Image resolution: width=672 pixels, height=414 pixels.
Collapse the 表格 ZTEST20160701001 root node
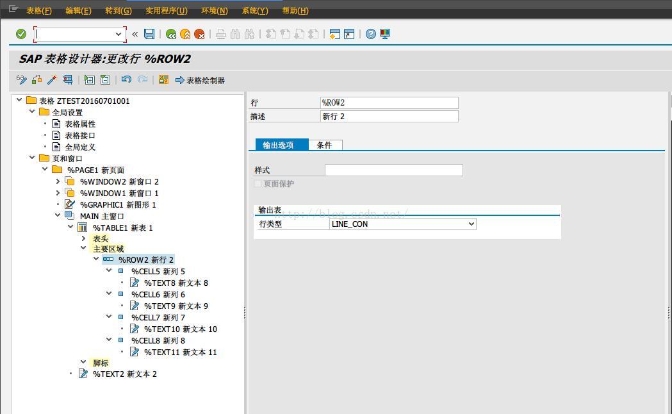point(19,100)
